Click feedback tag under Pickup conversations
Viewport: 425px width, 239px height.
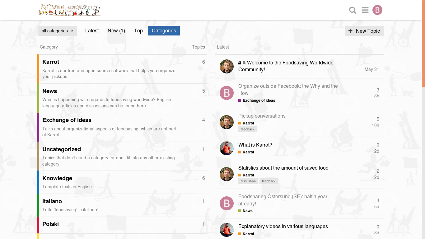248,129
